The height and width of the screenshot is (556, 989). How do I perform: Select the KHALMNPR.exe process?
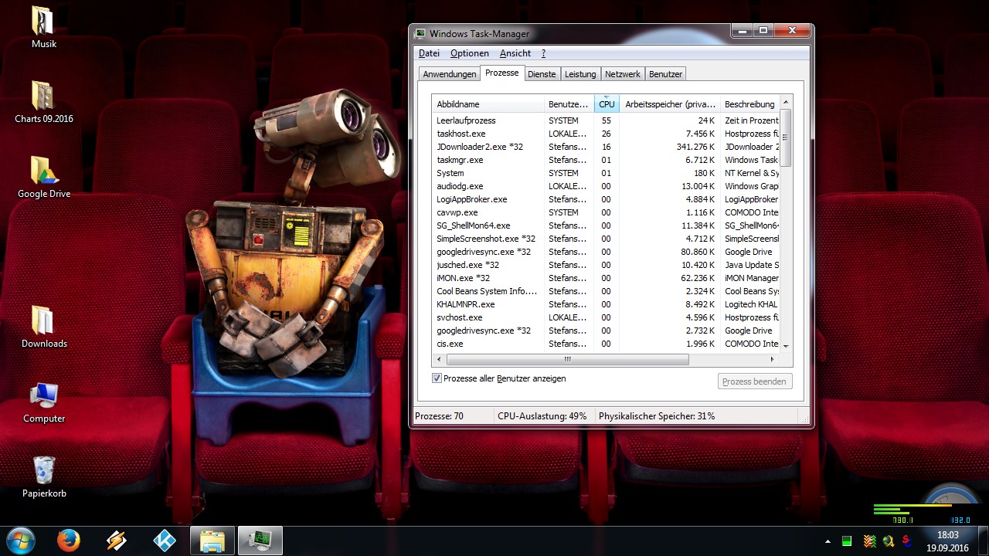point(606,304)
